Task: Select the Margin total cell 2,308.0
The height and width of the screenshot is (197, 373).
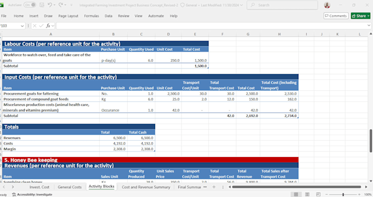Action: (114, 149)
